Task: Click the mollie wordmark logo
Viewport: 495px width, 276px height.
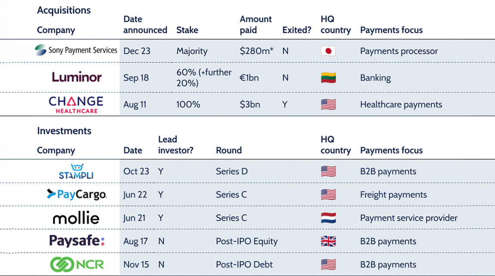Action: pyautogui.click(x=76, y=218)
